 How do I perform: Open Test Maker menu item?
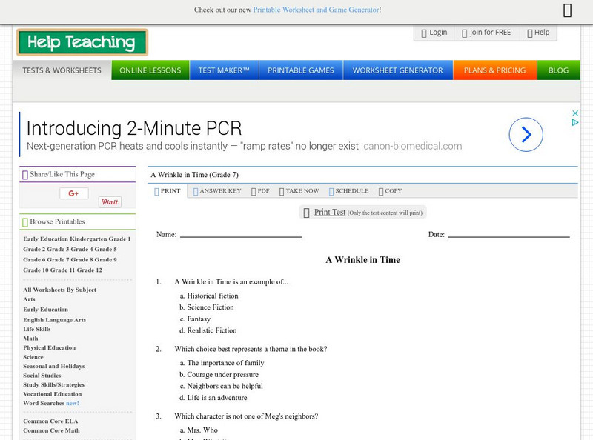click(x=224, y=70)
